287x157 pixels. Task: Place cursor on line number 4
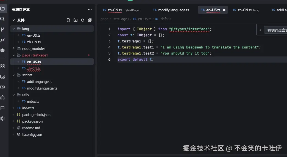[x=109, y=47]
